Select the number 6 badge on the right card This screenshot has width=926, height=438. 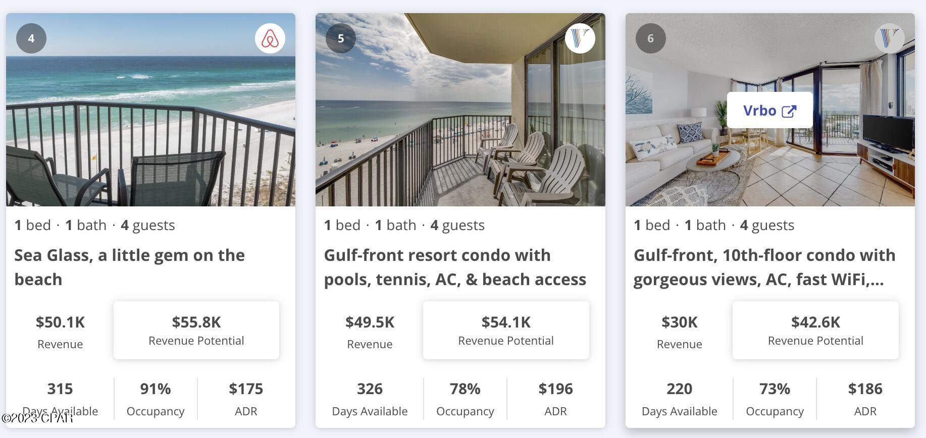[x=651, y=38]
